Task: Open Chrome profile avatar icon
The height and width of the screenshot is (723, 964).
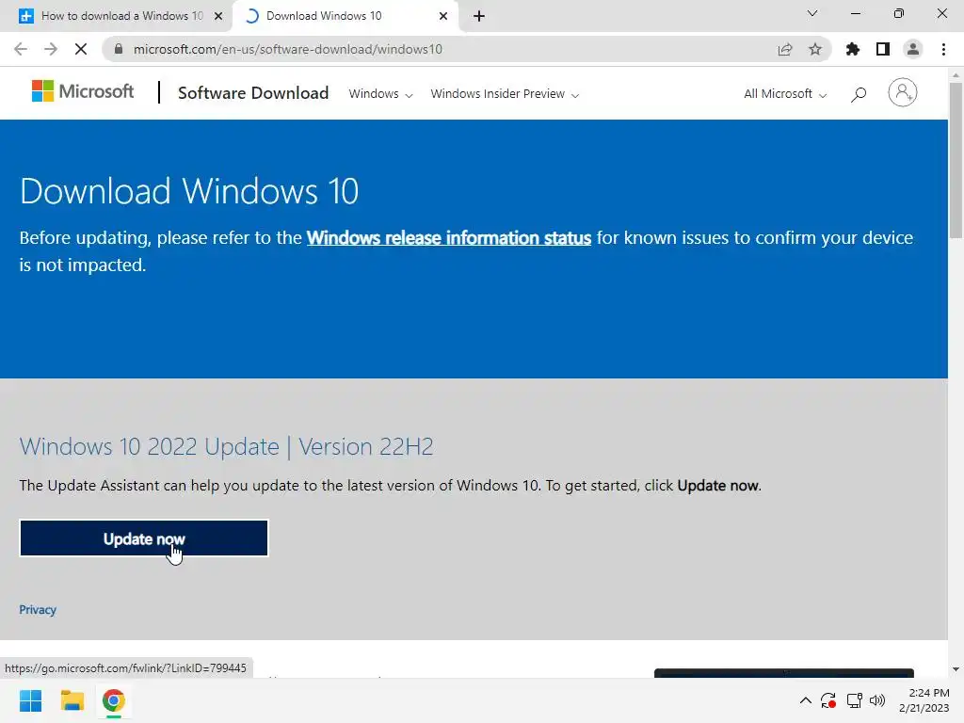Action: pyautogui.click(x=913, y=49)
